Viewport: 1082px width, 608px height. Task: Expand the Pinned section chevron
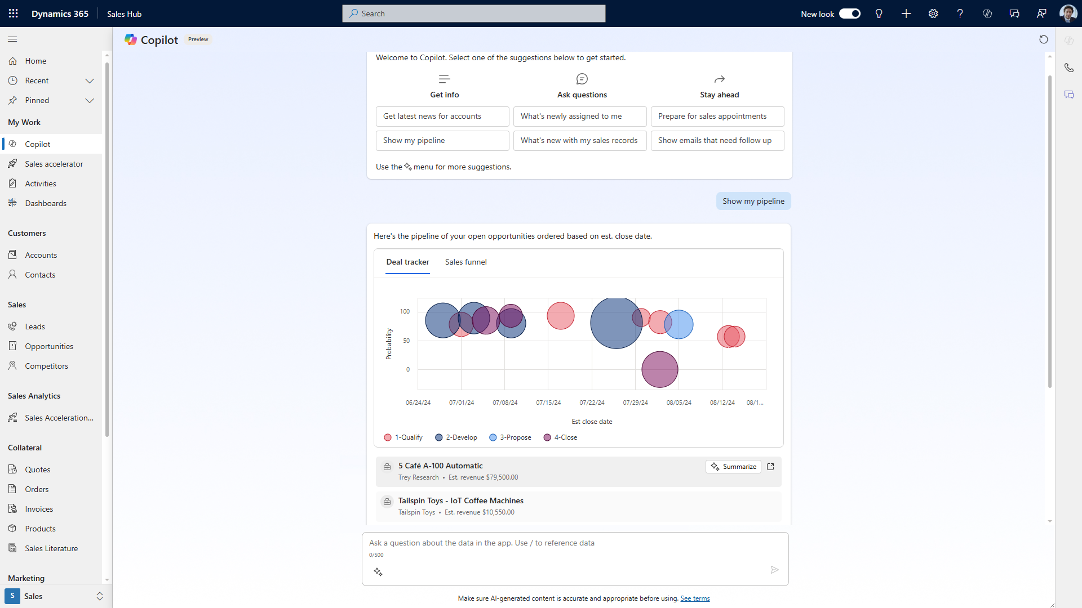(90, 100)
